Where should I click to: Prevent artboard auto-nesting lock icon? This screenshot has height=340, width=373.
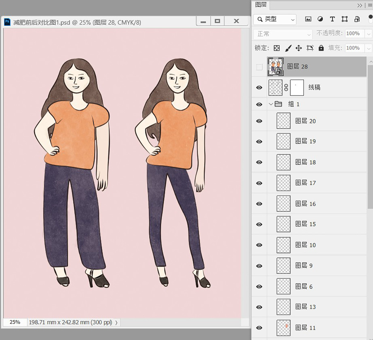(x=310, y=48)
